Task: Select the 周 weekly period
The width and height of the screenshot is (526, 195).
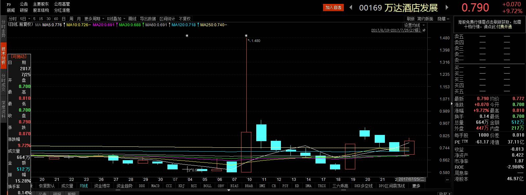Action: [71, 19]
